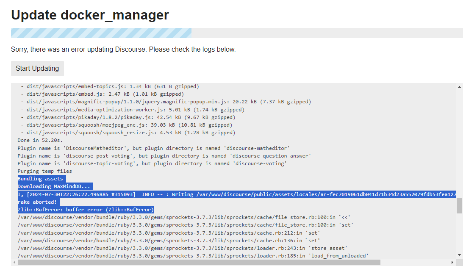Image resolution: width=466 pixels, height=274 pixels.
Task: Click the media-optimization-worker.js log line
Action: [133, 110]
